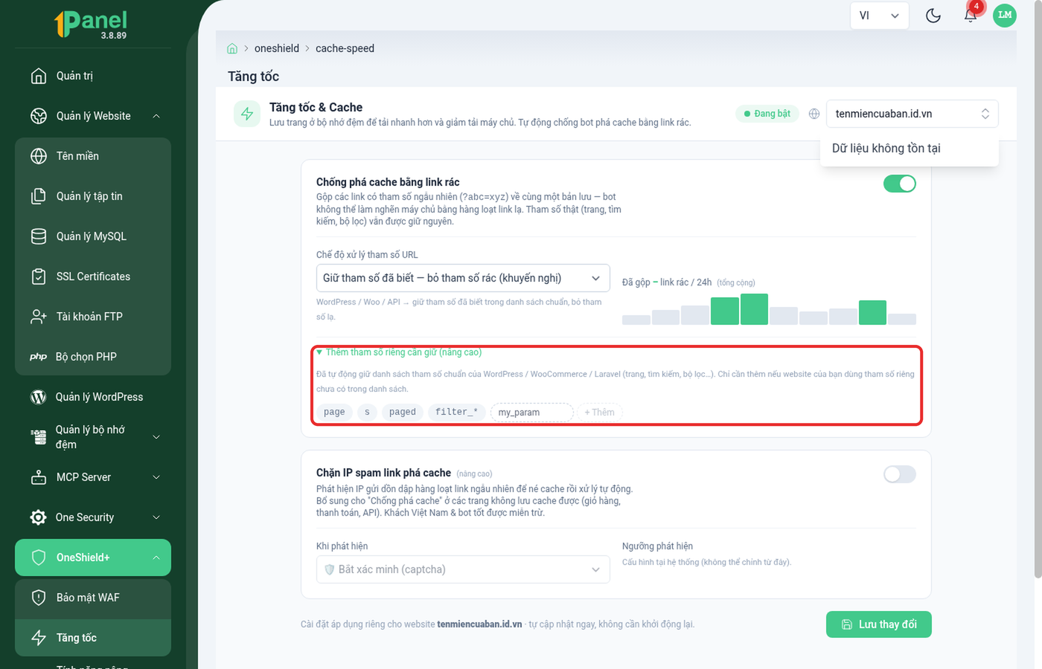This screenshot has height=669, width=1042.
Task: Expand One Security menu group
Action: [x=93, y=517]
